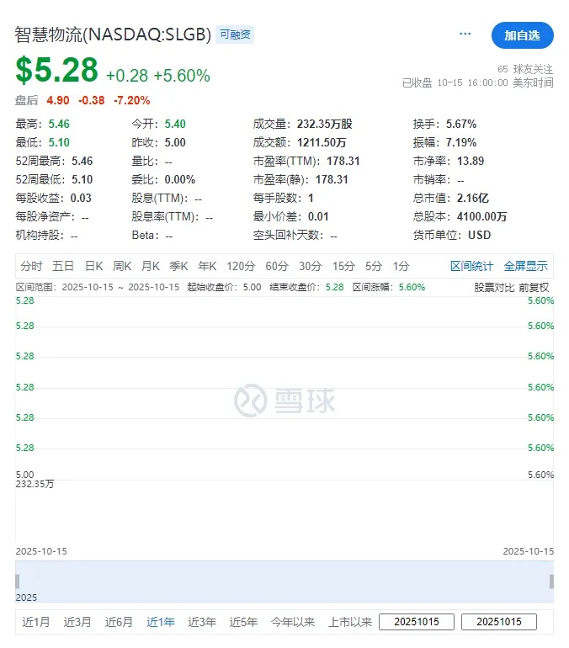Choose the 上市以来 time range
Screen dimensions: 569x648
click(x=350, y=622)
